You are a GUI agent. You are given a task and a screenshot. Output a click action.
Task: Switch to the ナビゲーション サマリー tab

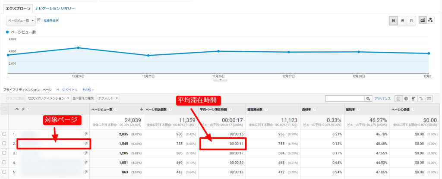click(55, 9)
